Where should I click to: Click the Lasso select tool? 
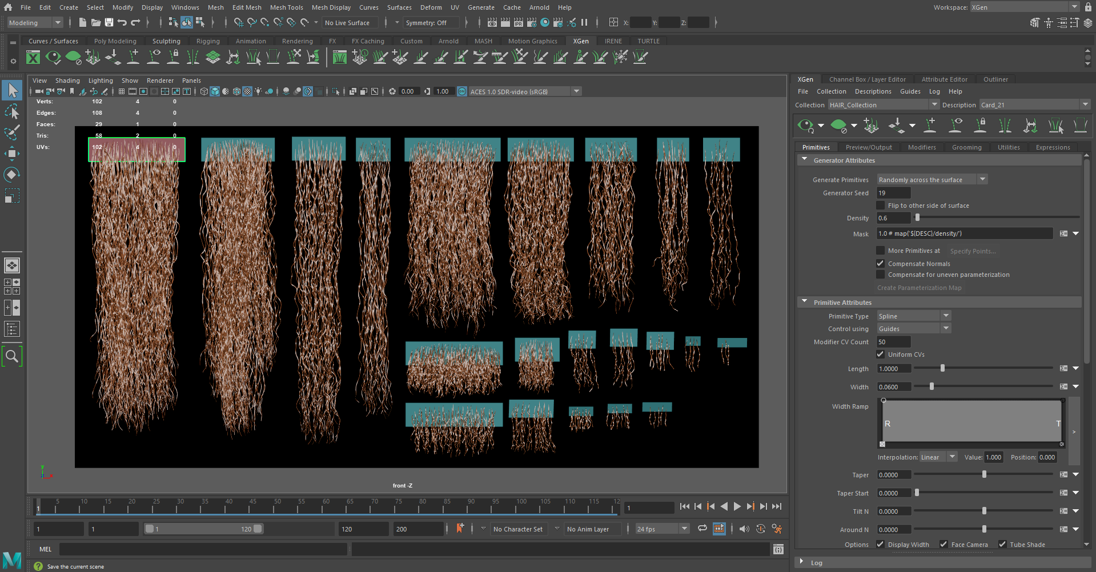pos(12,111)
